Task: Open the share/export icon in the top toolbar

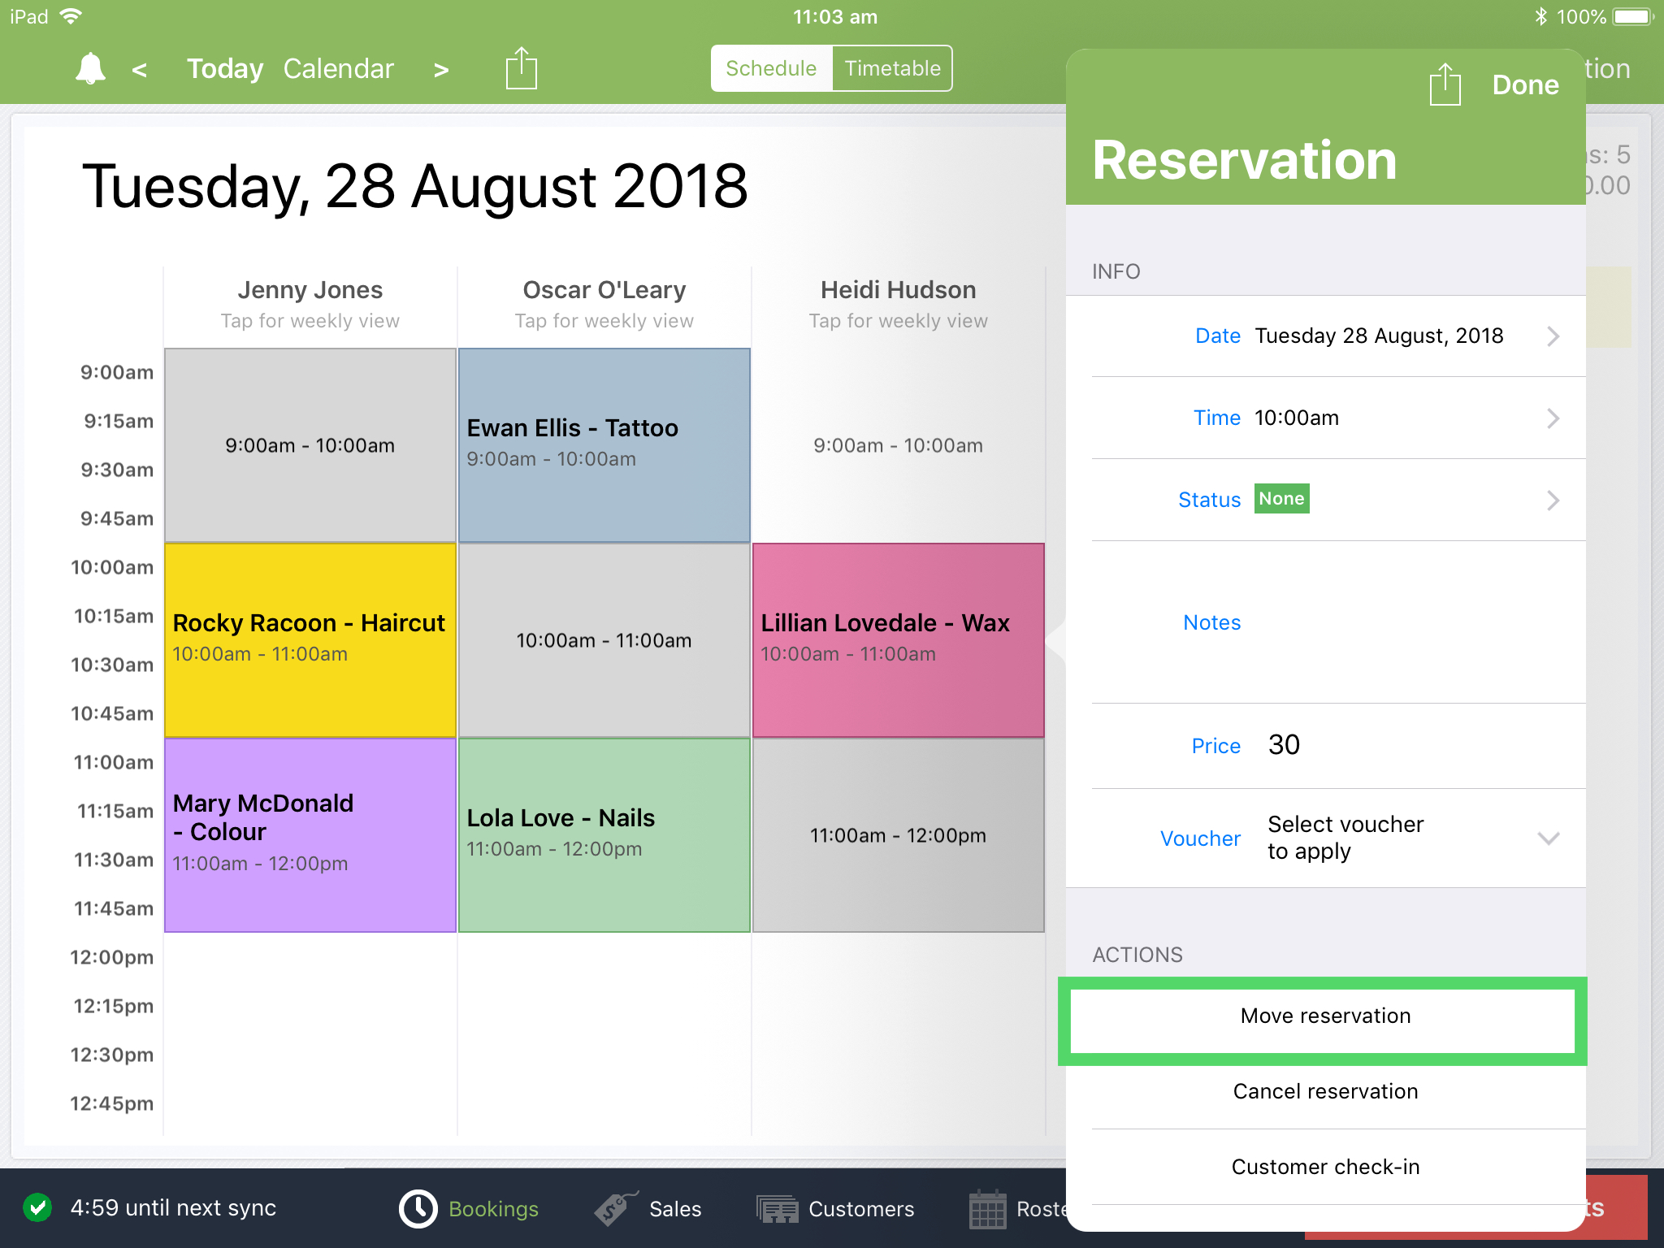Action: [x=520, y=68]
